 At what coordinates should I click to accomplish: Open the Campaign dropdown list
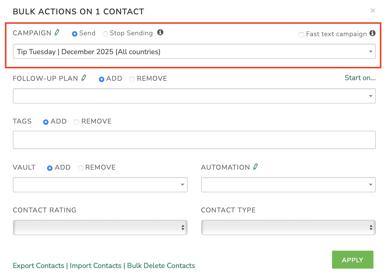(x=194, y=52)
